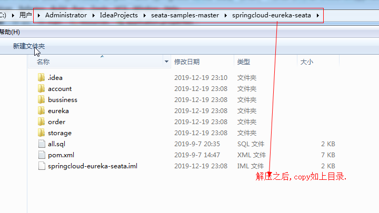
Task: Select the order folder icon
Action: 42,121
